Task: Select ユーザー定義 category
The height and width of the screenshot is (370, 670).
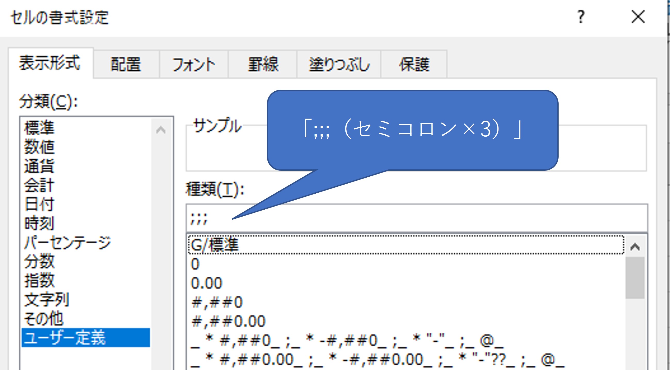Action: 86,338
